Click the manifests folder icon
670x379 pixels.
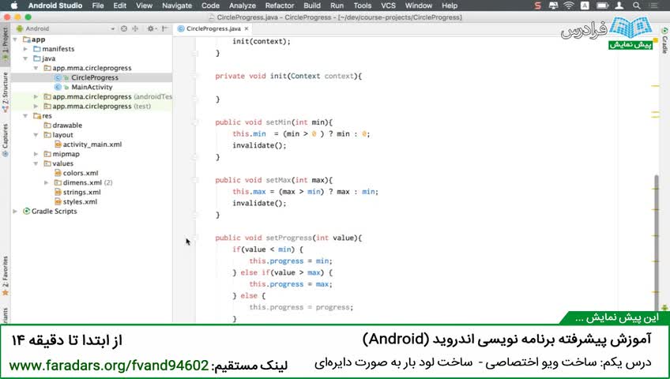tap(37, 49)
